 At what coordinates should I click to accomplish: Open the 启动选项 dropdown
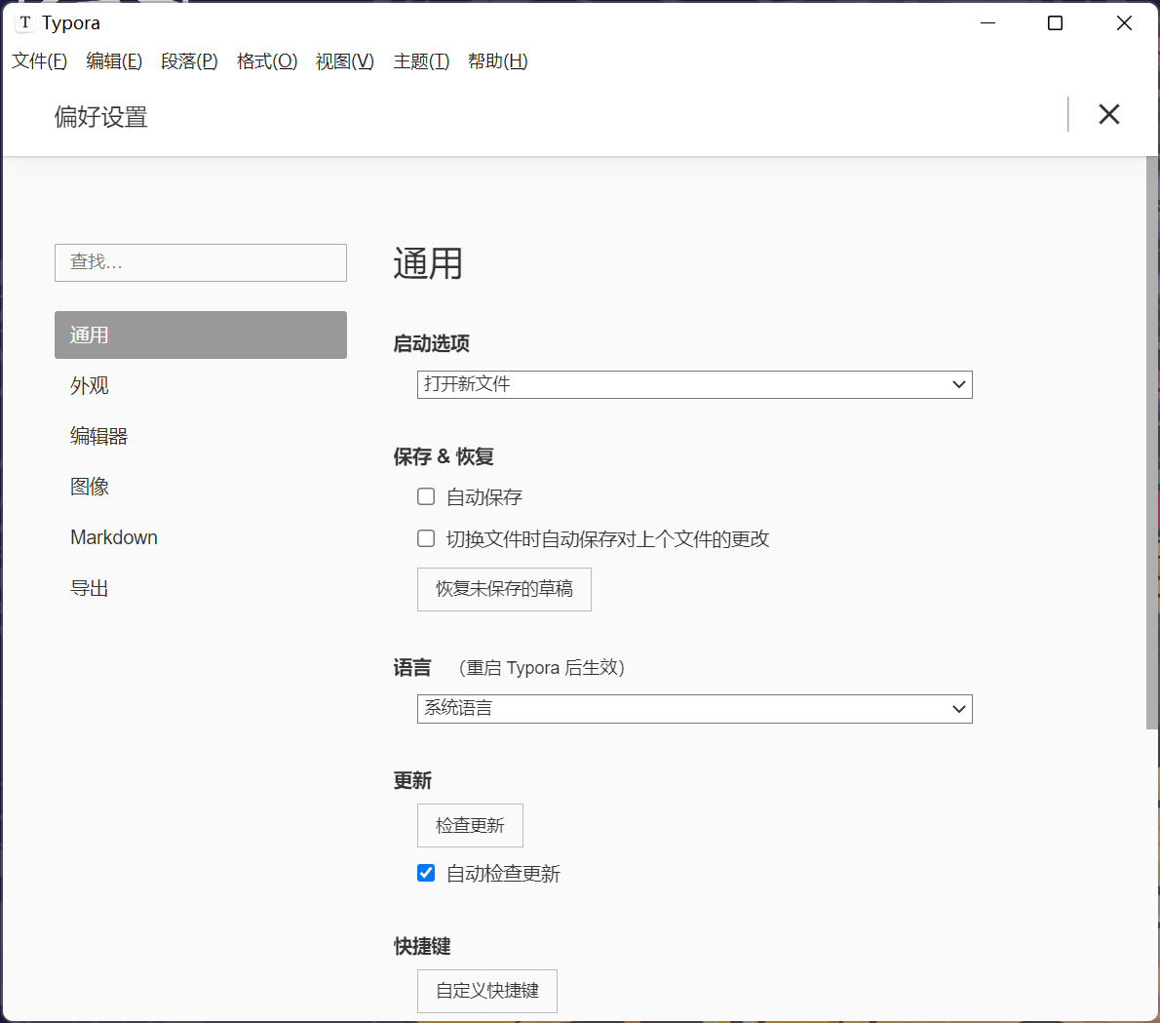pos(694,384)
